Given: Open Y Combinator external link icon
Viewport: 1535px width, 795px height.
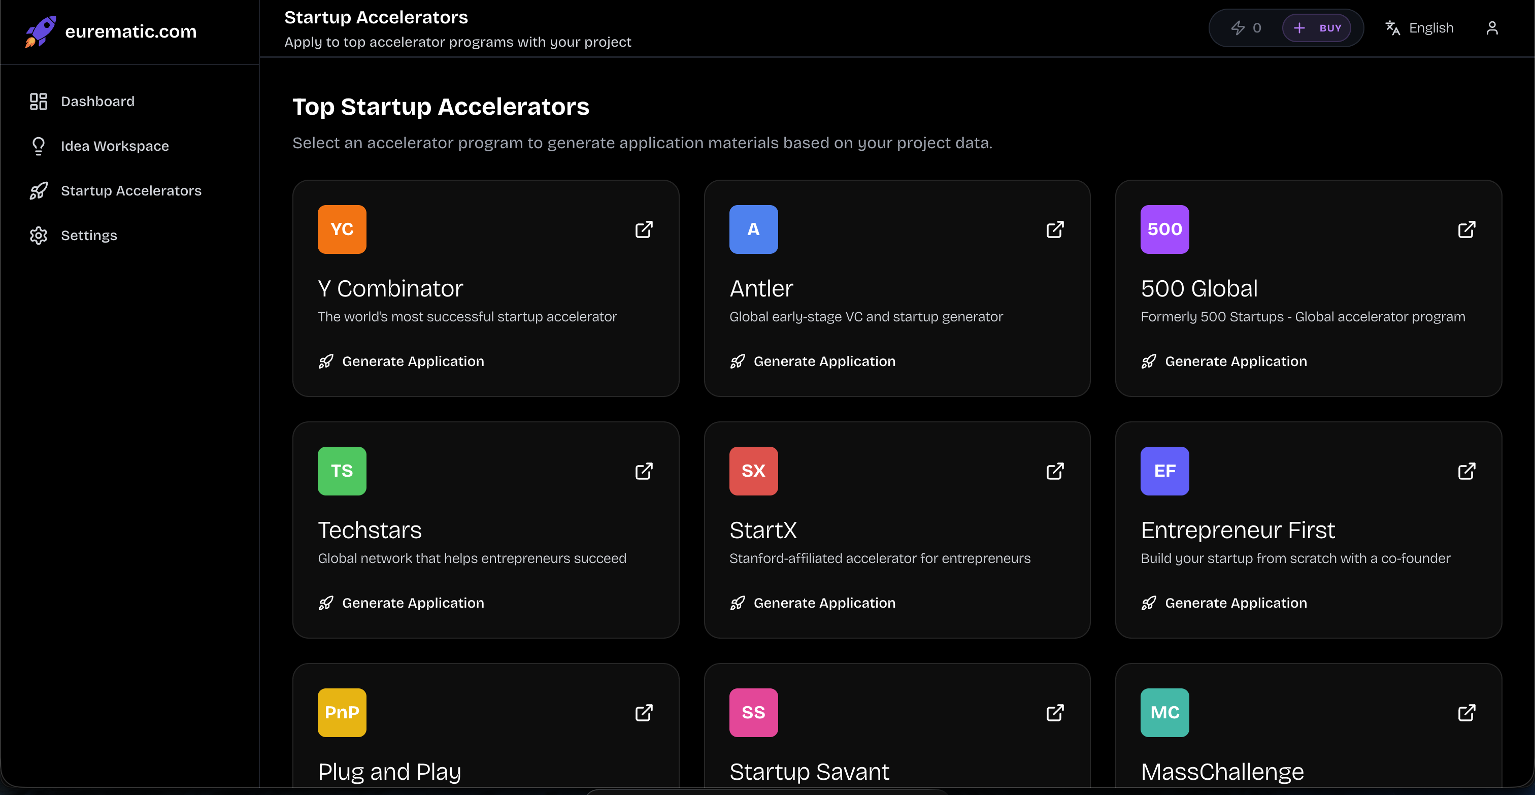Looking at the screenshot, I should (644, 229).
